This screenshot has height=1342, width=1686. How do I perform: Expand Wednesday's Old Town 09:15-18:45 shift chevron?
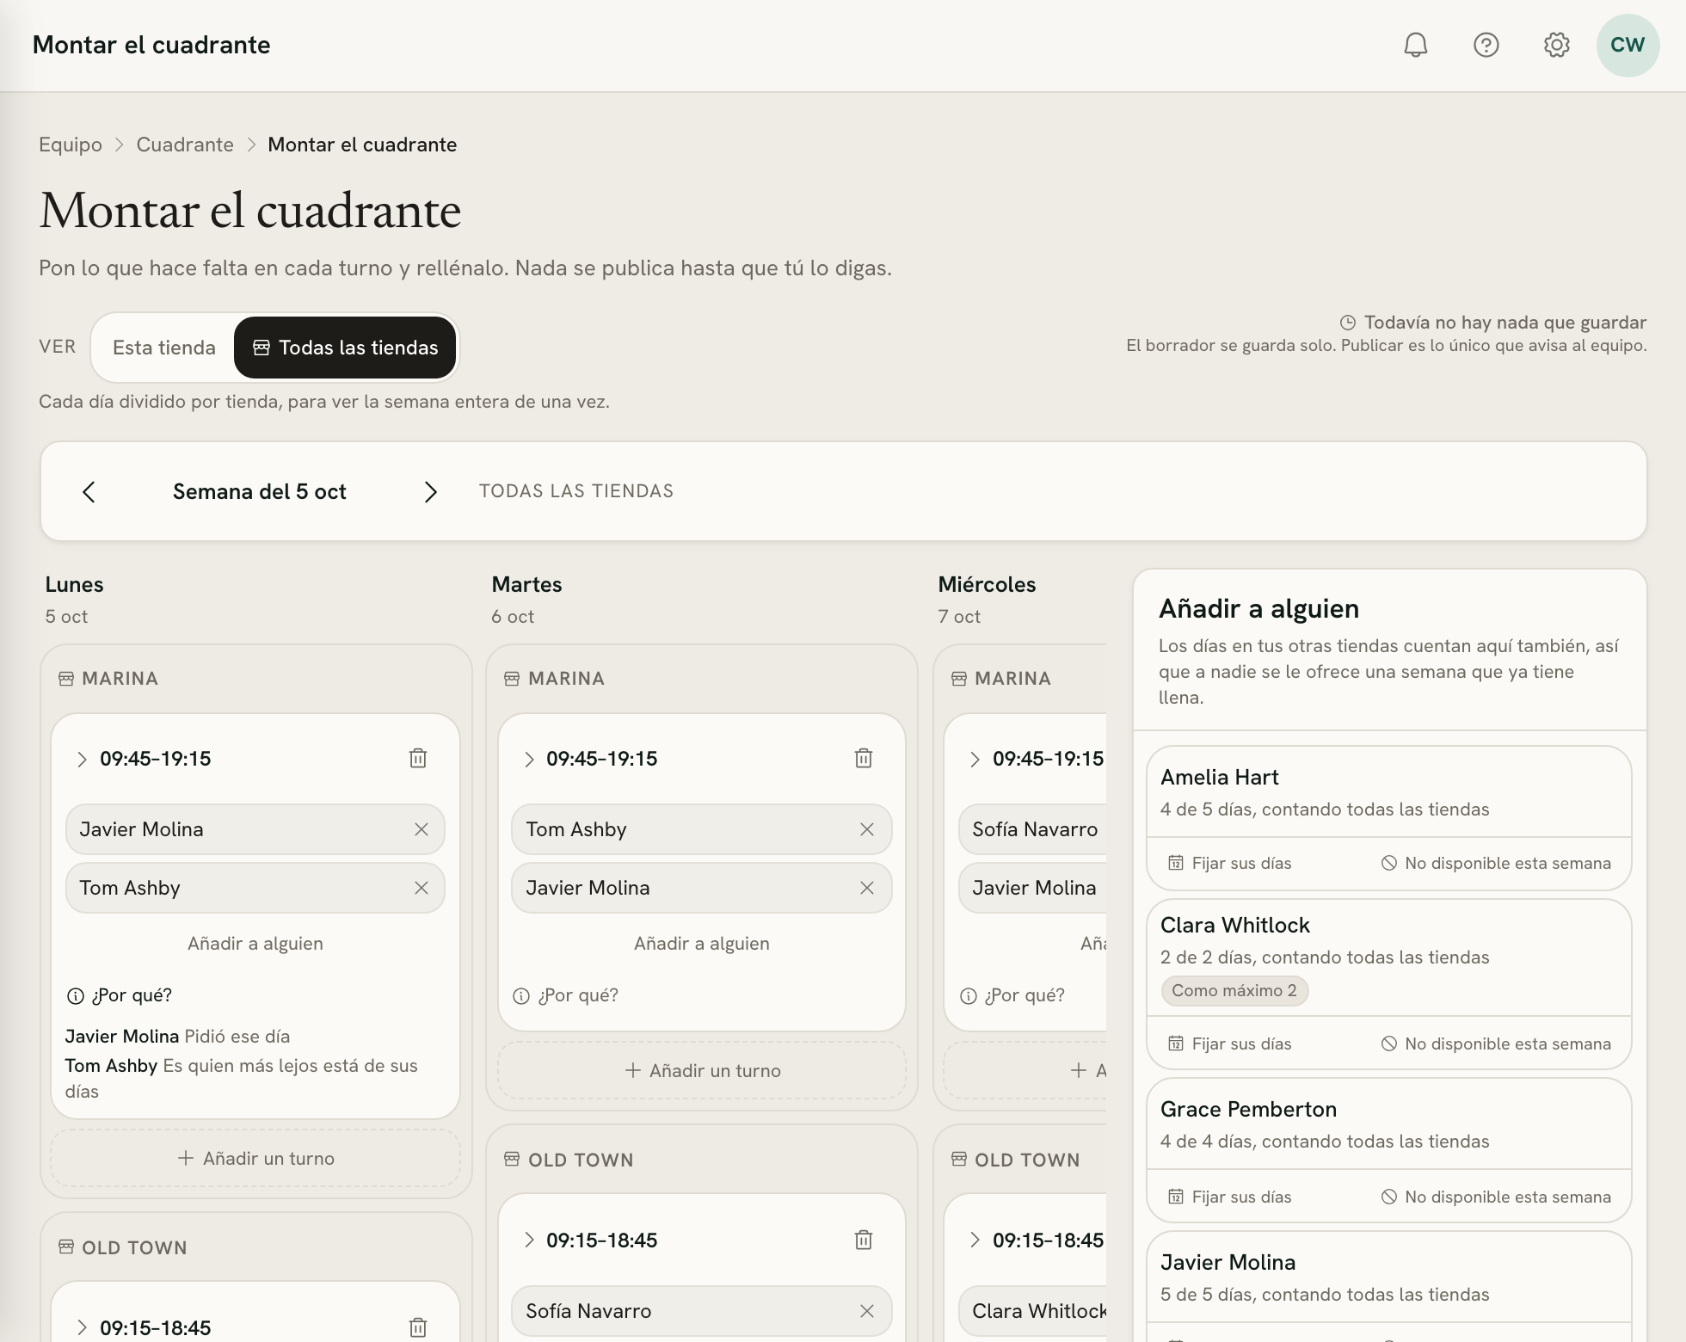click(x=975, y=1240)
